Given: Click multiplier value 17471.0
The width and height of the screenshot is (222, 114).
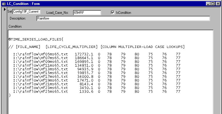Looking at the screenshot, I should click(85, 80).
